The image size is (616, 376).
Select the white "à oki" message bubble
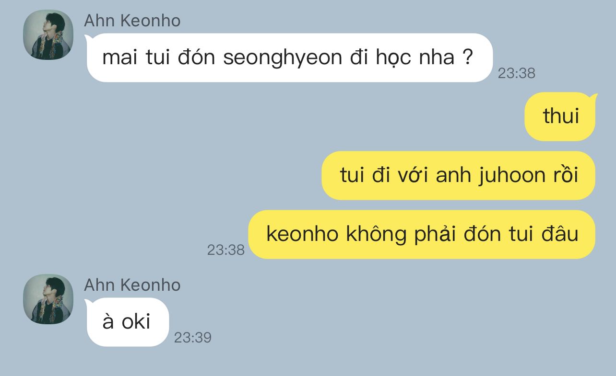pos(127,322)
